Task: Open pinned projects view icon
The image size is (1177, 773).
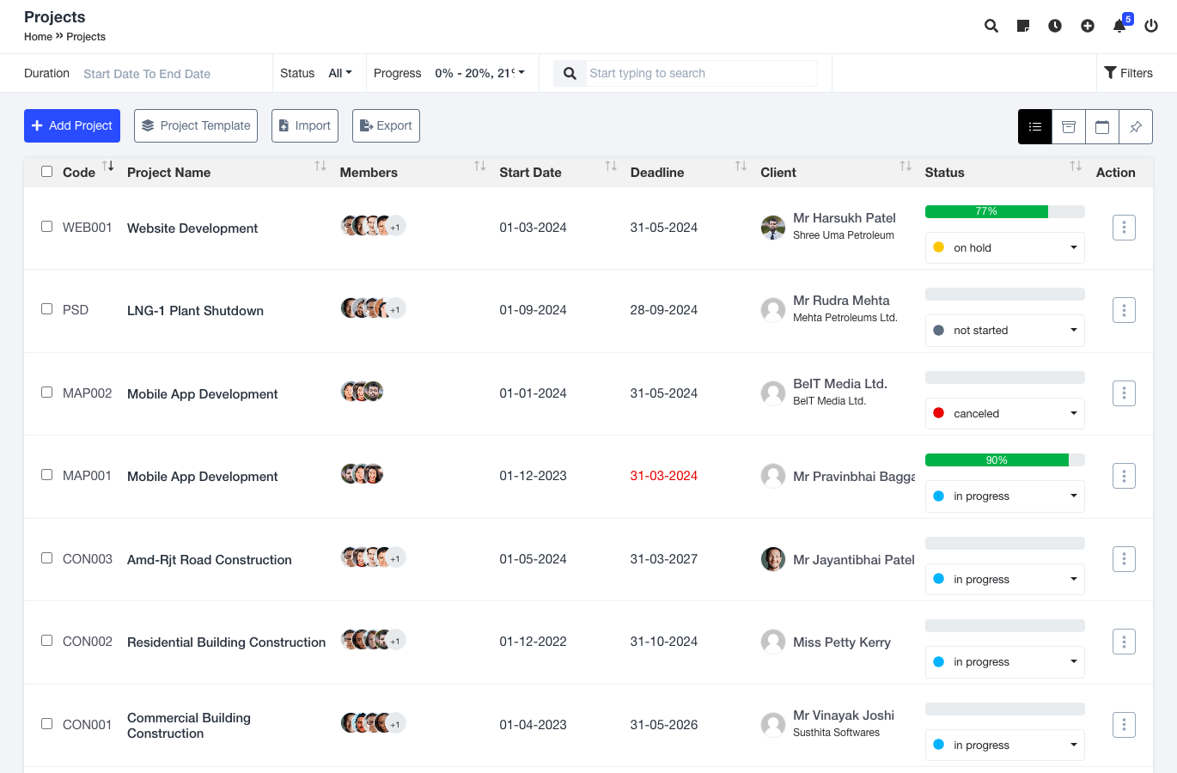Action: pyautogui.click(x=1135, y=127)
